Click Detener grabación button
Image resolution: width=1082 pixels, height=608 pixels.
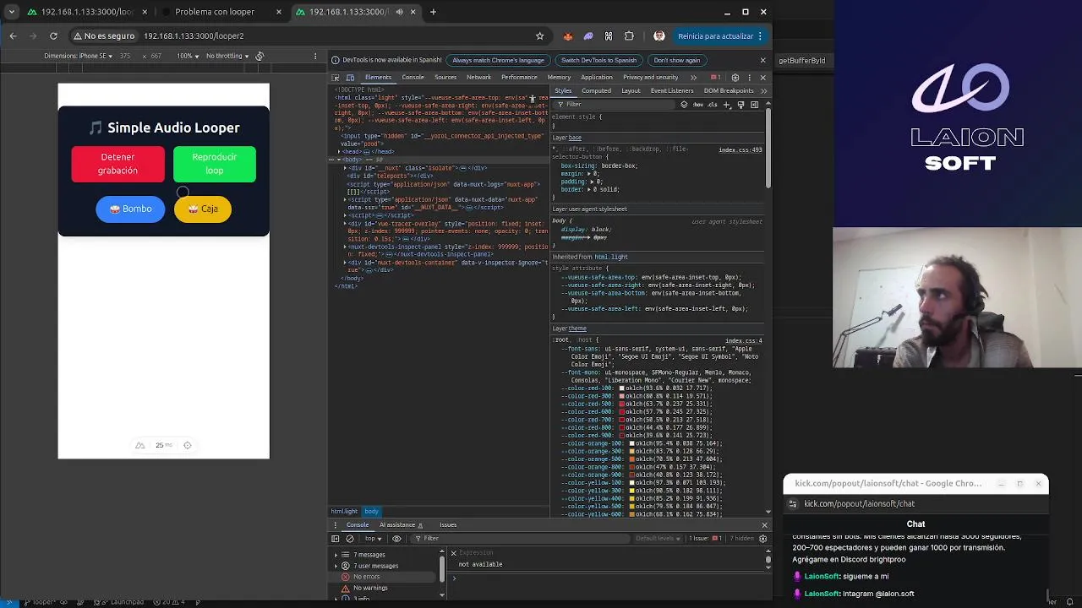click(117, 164)
